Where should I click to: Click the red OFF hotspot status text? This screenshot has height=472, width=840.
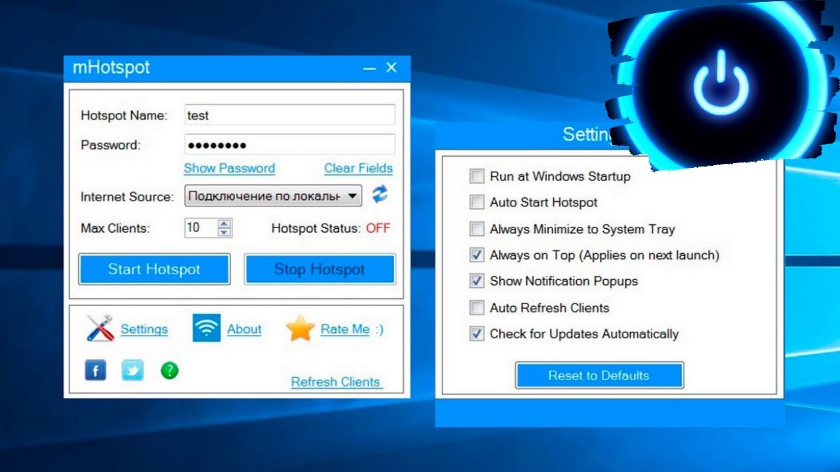click(378, 228)
